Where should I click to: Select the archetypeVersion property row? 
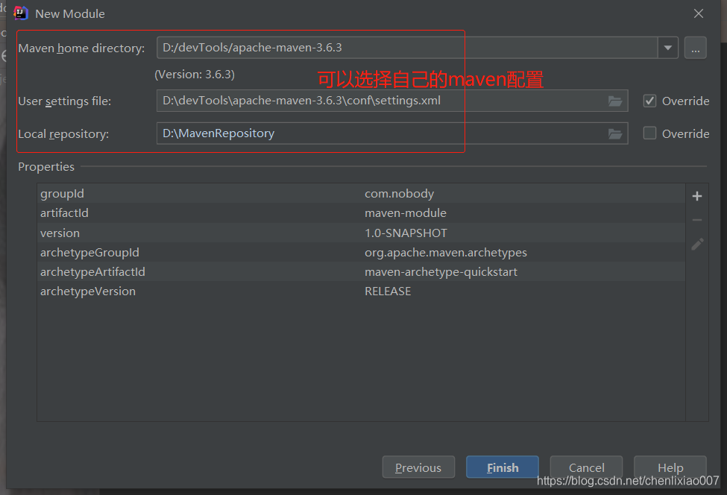click(x=361, y=291)
